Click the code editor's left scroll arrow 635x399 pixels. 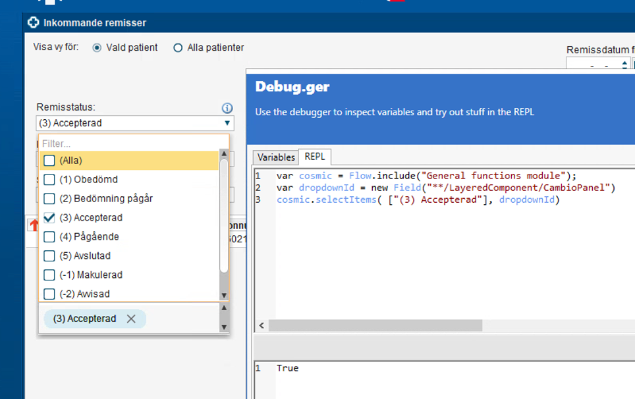click(x=262, y=326)
